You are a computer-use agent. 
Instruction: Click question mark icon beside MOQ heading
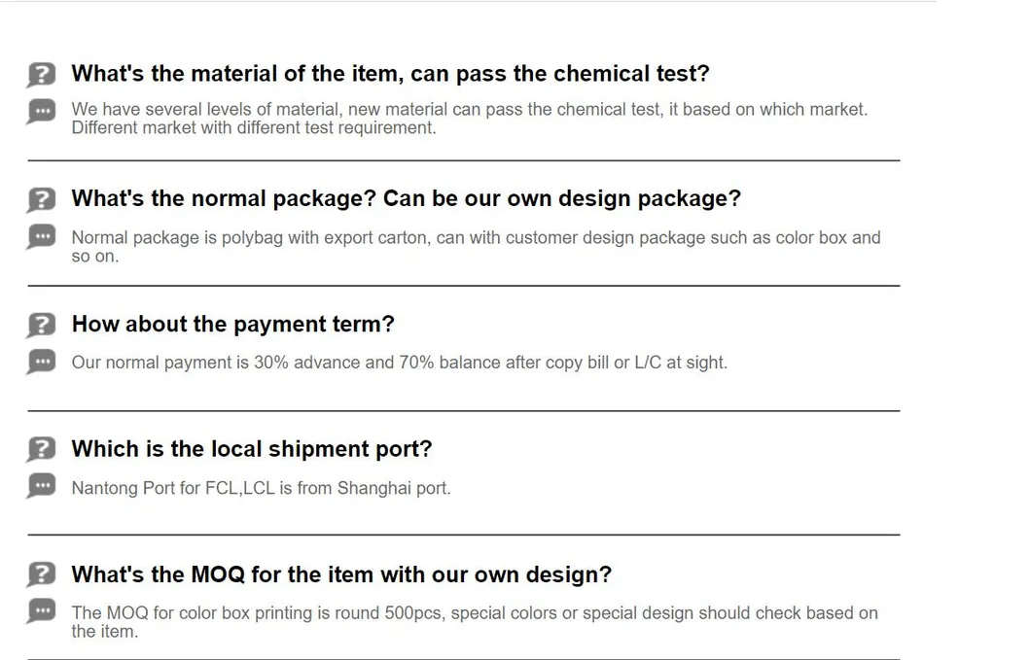(41, 574)
